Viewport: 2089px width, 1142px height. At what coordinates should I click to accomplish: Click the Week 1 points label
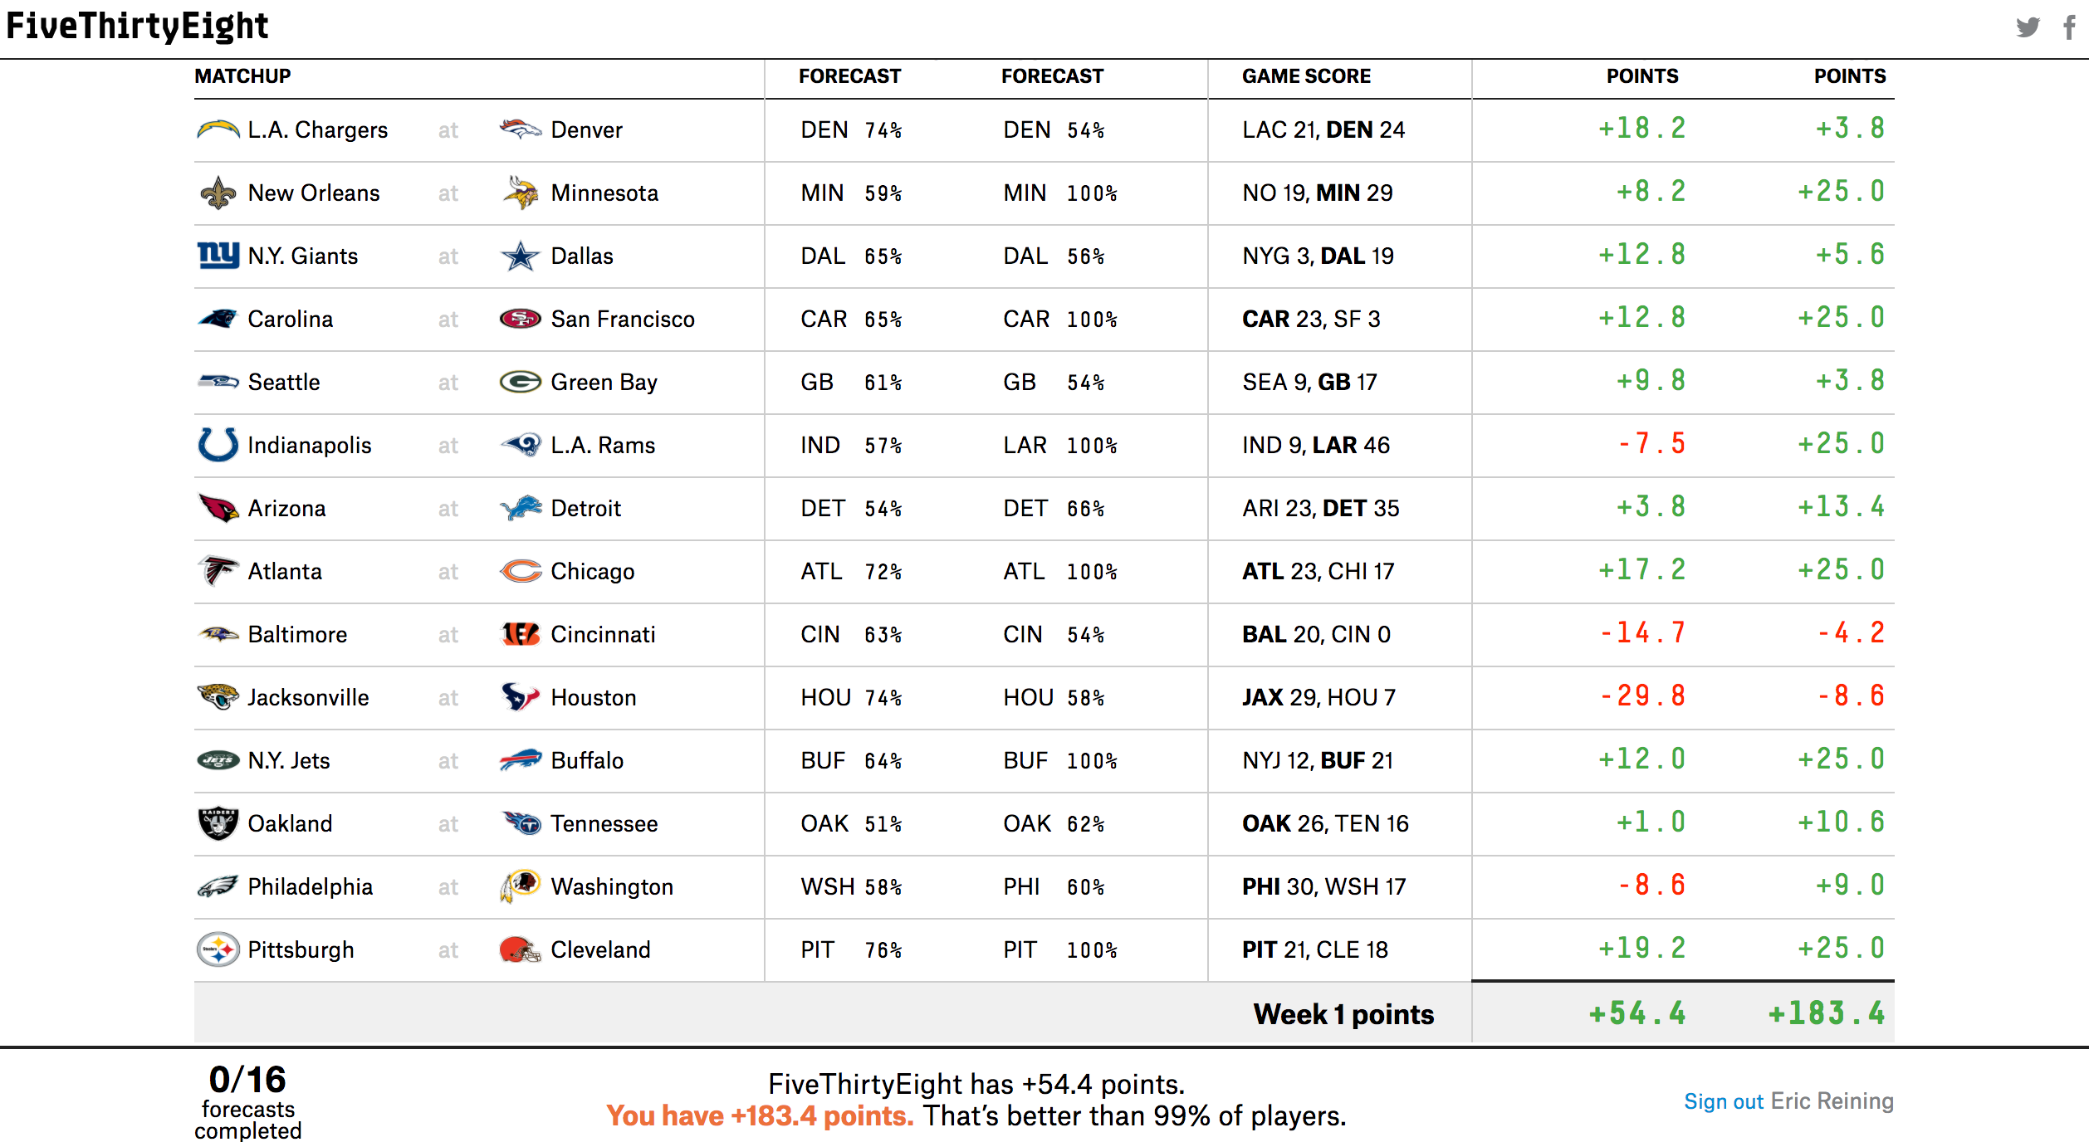[x=1343, y=1014]
